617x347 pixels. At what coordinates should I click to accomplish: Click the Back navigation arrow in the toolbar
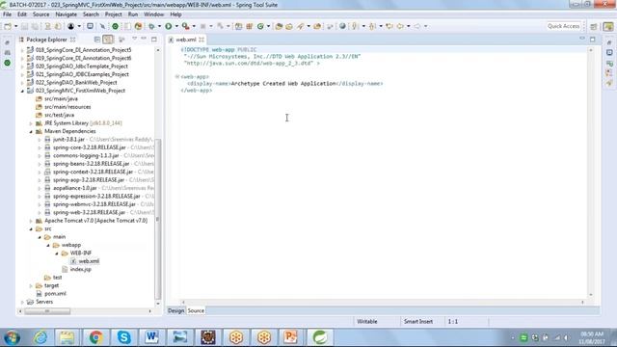pos(400,26)
